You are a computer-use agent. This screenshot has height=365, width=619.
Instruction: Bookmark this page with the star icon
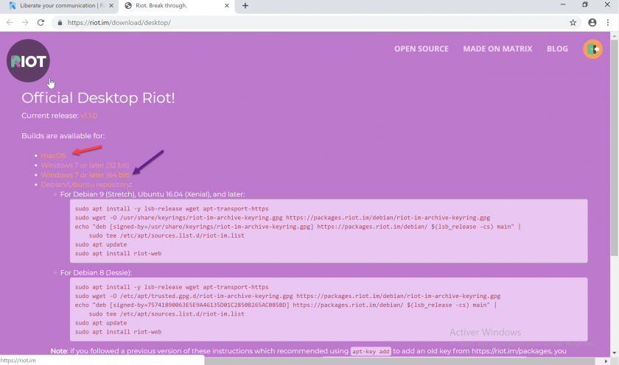573,23
